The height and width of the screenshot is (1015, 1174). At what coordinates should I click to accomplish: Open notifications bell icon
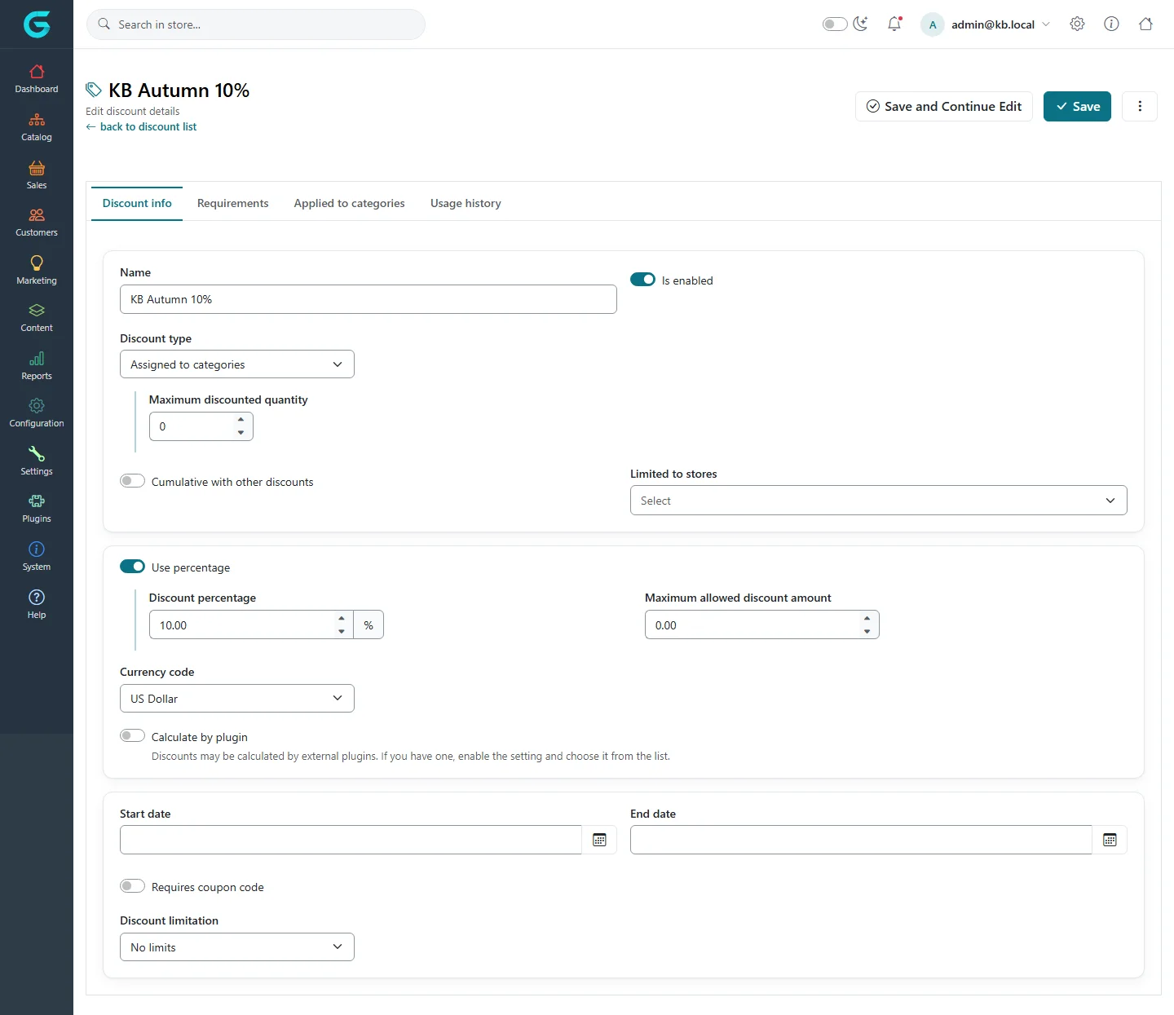(894, 24)
